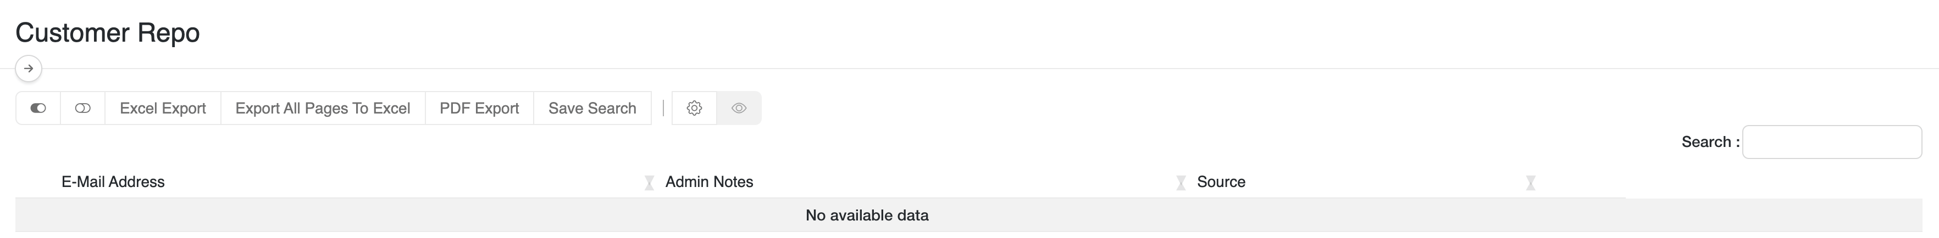Click the filled toggle switch icon in toolbar
The width and height of the screenshot is (1939, 238).
pos(37,108)
